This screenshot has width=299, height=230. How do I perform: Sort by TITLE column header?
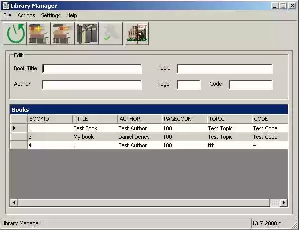[x=95, y=119]
